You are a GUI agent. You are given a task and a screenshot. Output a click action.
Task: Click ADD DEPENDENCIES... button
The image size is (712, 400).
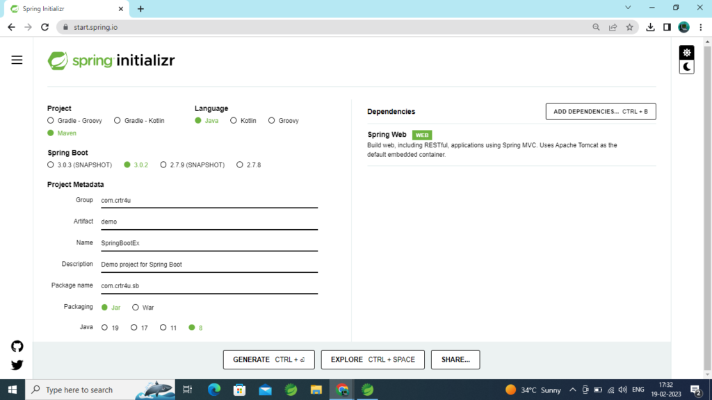(x=601, y=112)
